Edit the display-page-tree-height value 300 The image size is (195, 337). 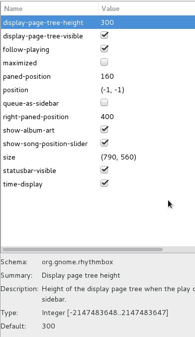pos(107,22)
